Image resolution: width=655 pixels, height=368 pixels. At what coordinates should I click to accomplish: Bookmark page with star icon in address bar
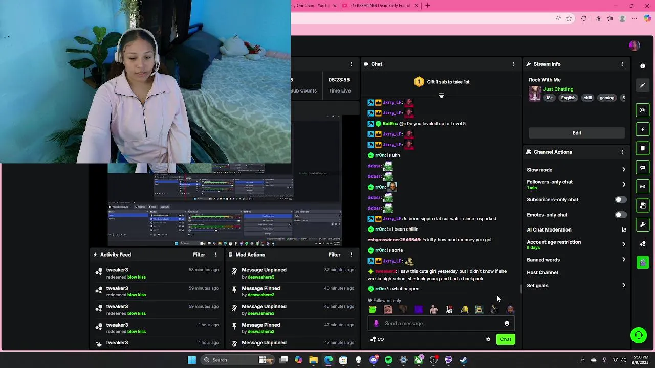pos(569,18)
